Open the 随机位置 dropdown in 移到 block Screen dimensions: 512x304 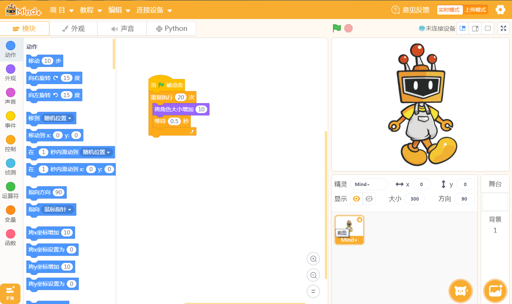coord(58,118)
